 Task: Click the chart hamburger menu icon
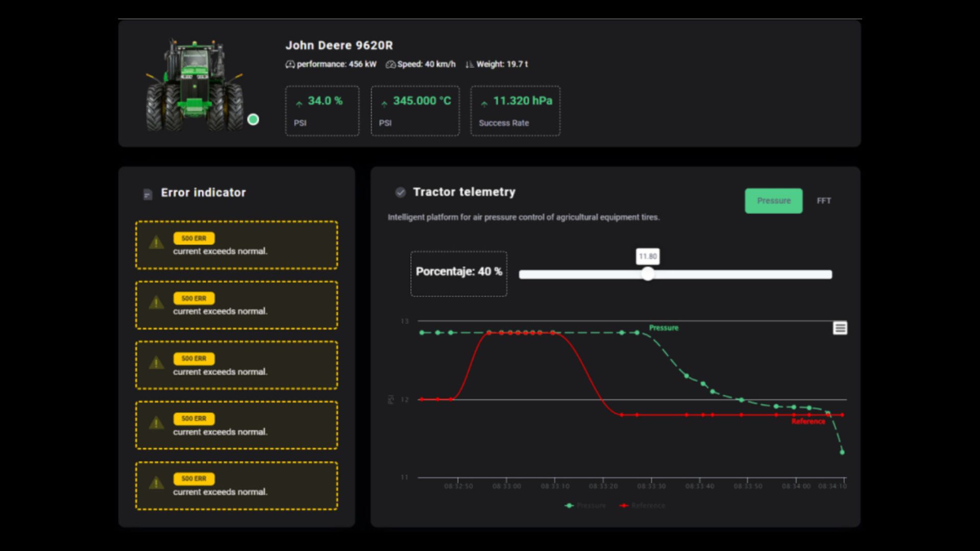tap(840, 328)
